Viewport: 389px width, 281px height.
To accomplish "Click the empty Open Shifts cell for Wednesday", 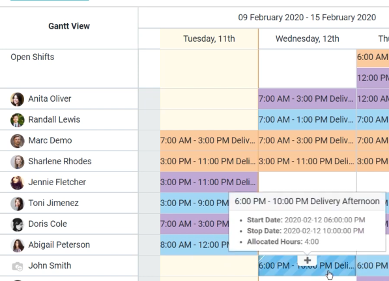I will point(307,68).
